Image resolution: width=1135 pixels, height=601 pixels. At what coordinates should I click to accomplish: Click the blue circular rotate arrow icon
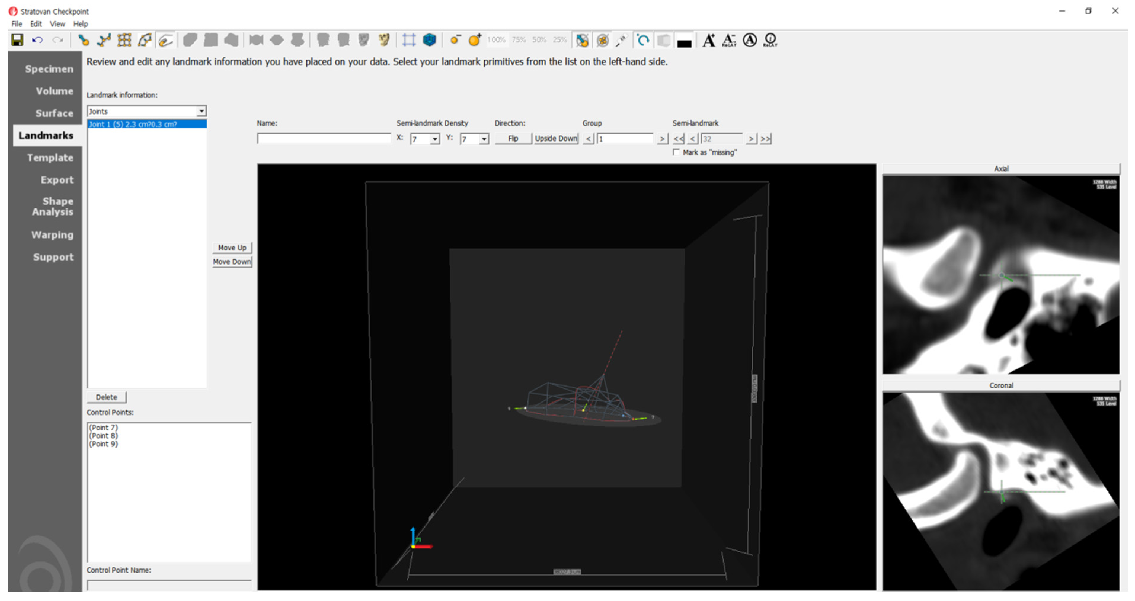[x=643, y=41]
